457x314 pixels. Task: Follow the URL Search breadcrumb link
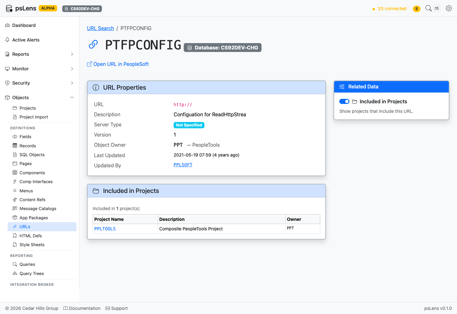pos(100,28)
